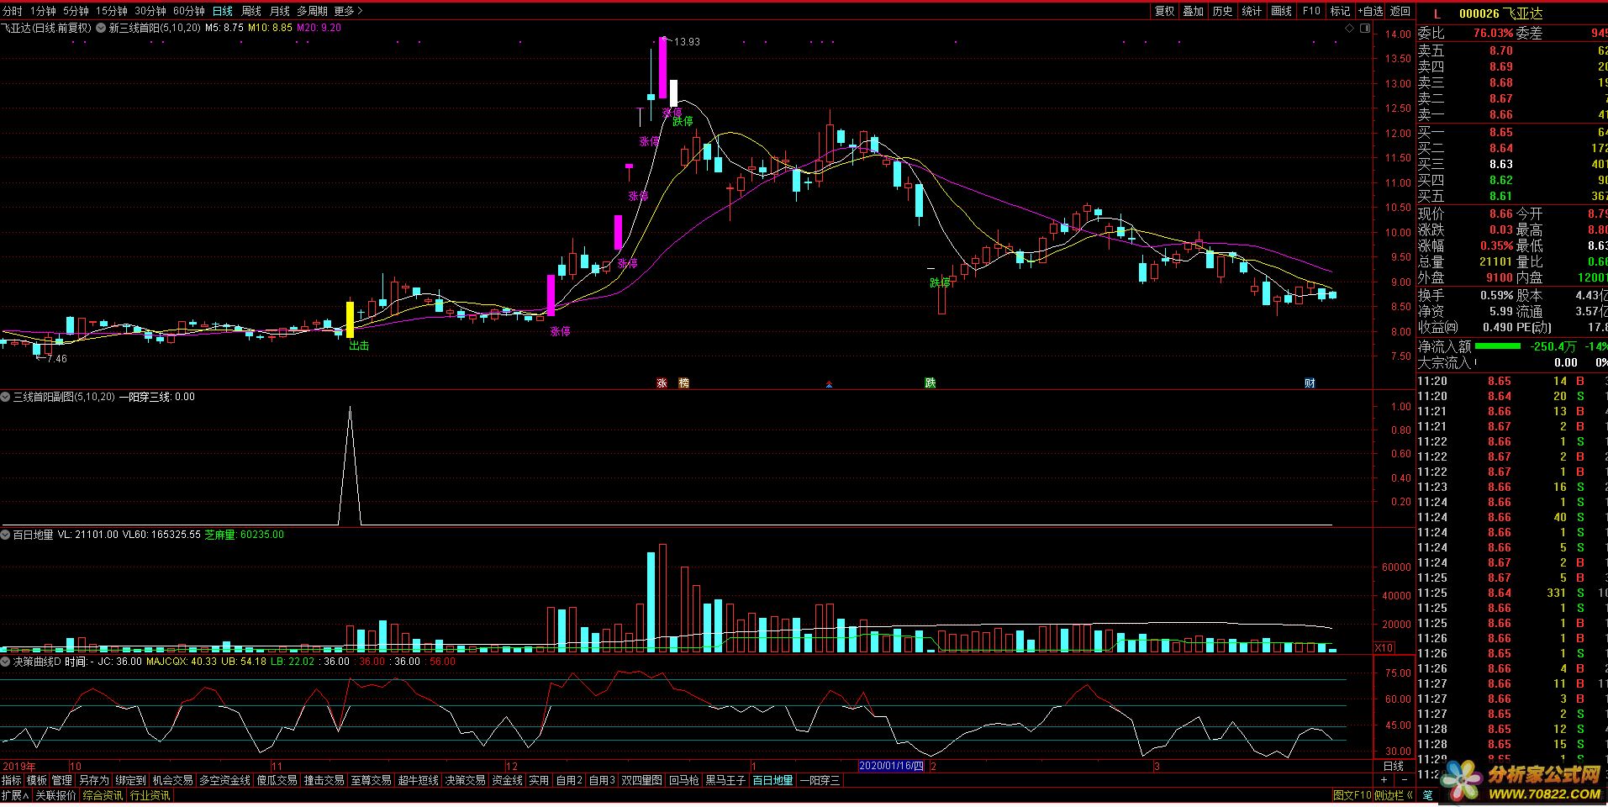Expand the 更多 periods menu

pos(348,11)
